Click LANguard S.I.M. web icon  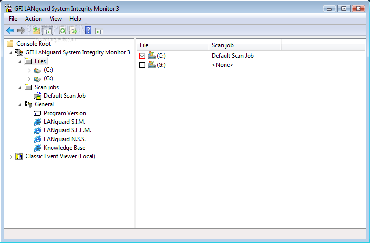pyautogui.click(x=37, y=122)
